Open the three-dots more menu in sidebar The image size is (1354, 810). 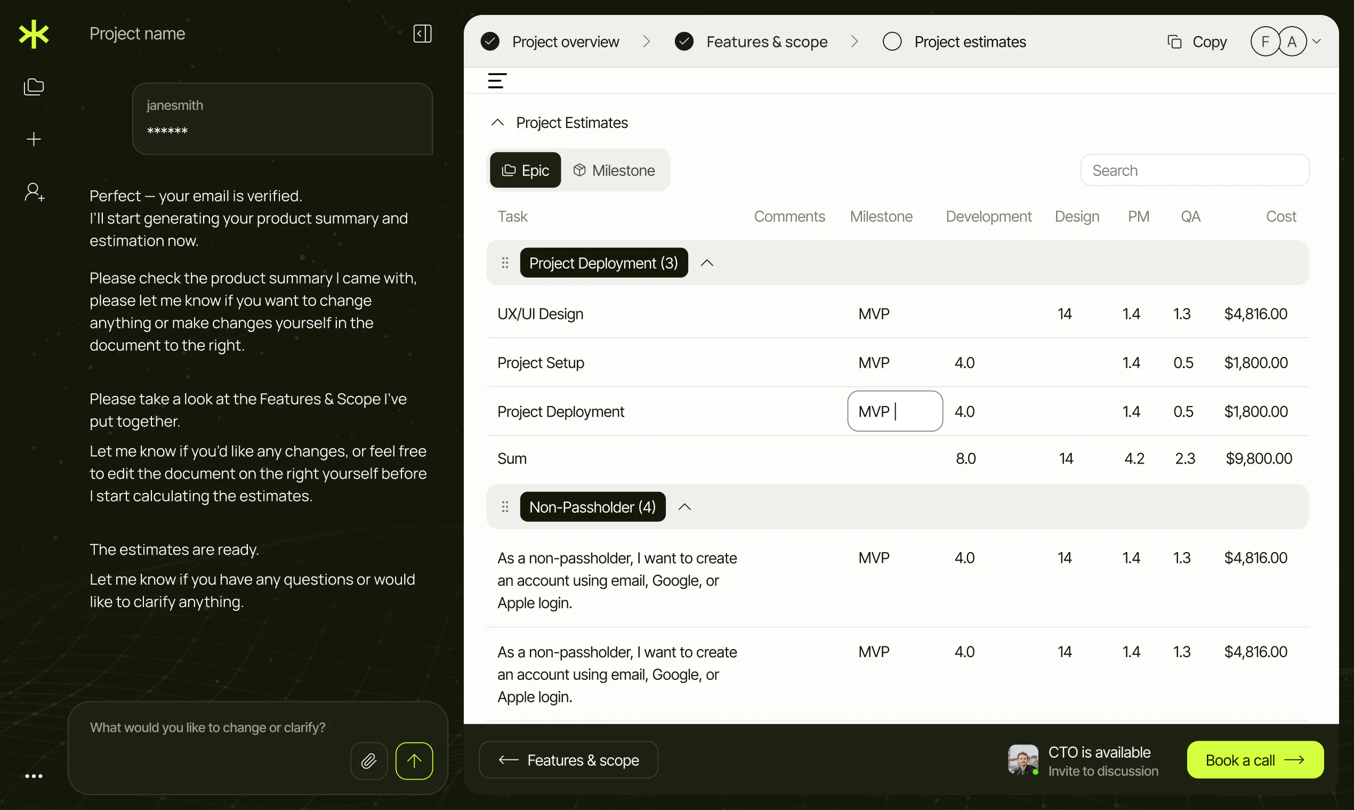click(x=34, y=775)
